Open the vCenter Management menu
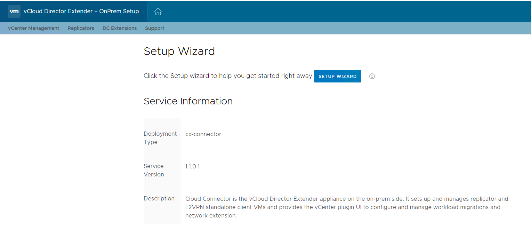Viewport: 531px width, 246px height. (34, 28)
